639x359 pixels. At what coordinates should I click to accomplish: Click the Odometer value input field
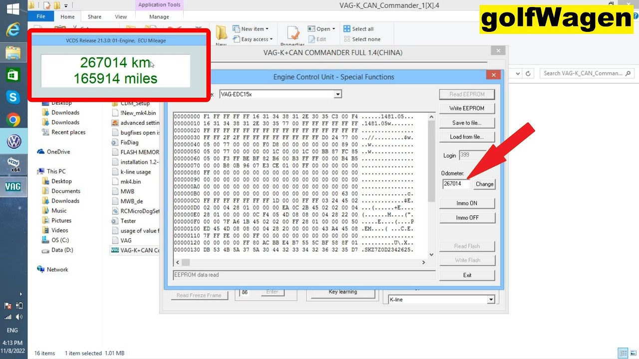tap(456, 184)
